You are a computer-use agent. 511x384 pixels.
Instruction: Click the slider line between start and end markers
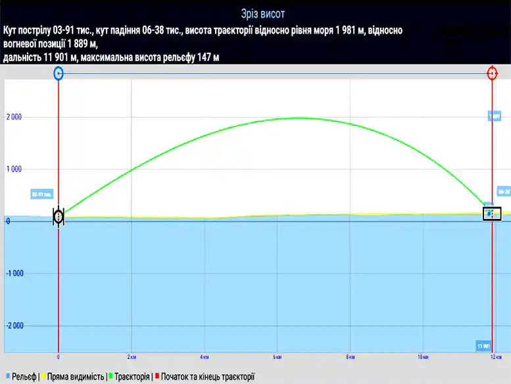tap(276, 73)
